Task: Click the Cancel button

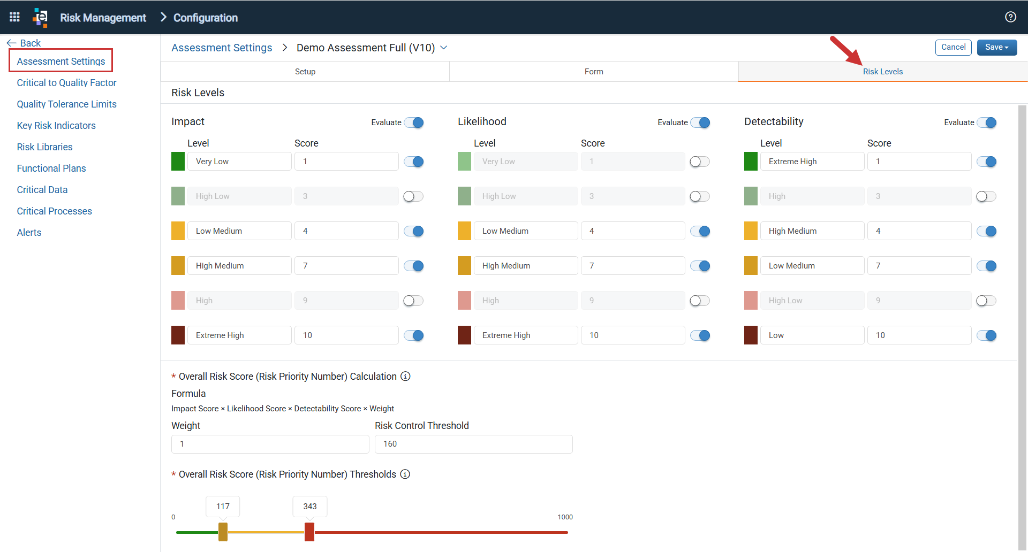Action: point(954,47)
